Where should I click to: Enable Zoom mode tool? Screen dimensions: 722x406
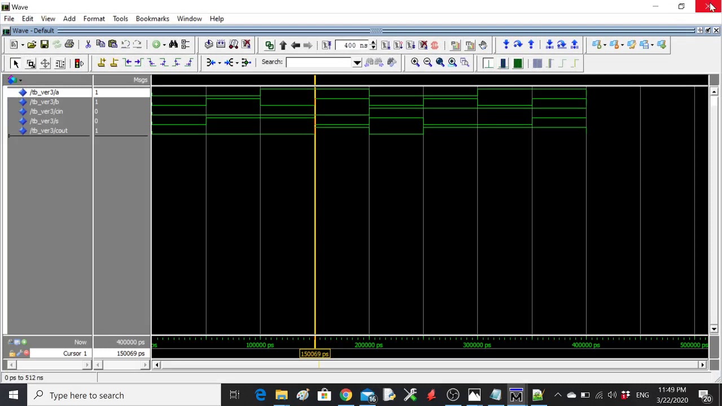click(31, 63)
